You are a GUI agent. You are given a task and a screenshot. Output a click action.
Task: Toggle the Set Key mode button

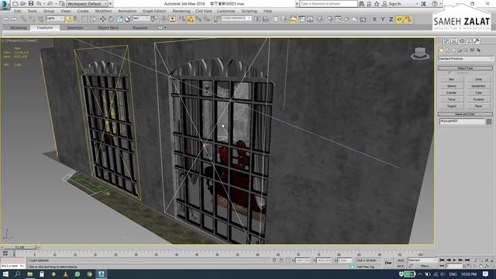click(x=401, y=267)
